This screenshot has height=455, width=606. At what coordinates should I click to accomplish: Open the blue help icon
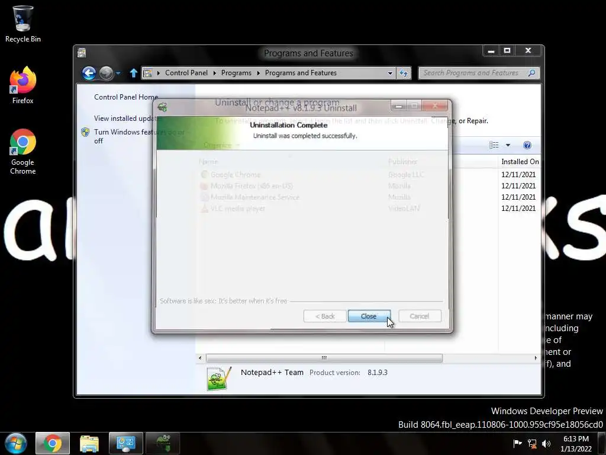527,145
